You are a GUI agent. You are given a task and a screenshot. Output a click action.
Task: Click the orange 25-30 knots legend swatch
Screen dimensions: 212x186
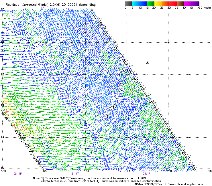click(x=166, y=3)
